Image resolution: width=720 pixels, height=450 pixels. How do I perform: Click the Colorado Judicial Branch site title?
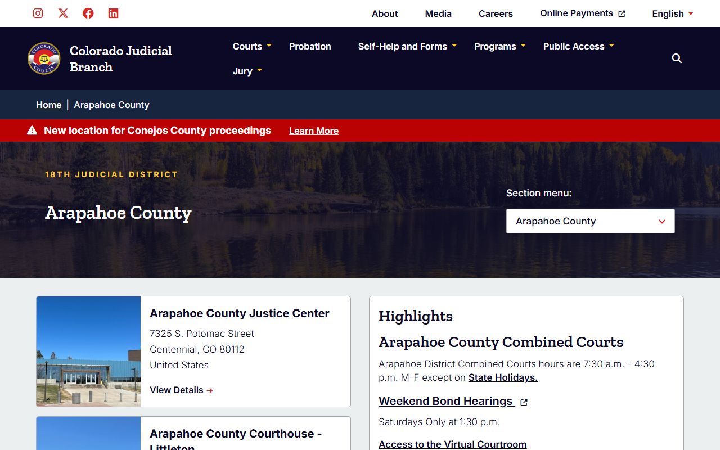point(121,58)
